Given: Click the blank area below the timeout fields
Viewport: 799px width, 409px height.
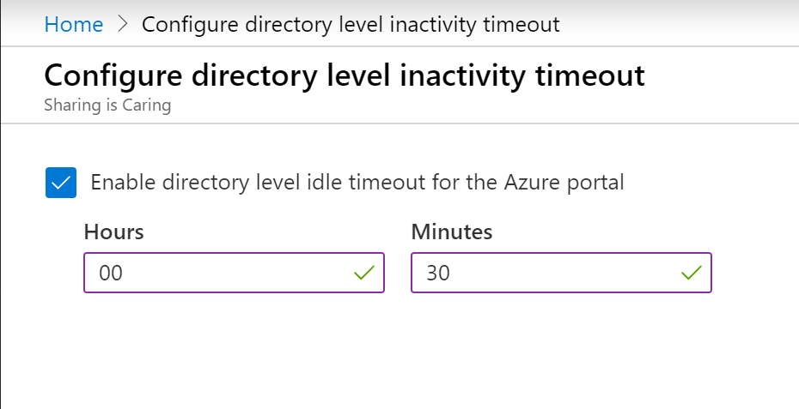Looking at the screenshot, I should (399, 351).
